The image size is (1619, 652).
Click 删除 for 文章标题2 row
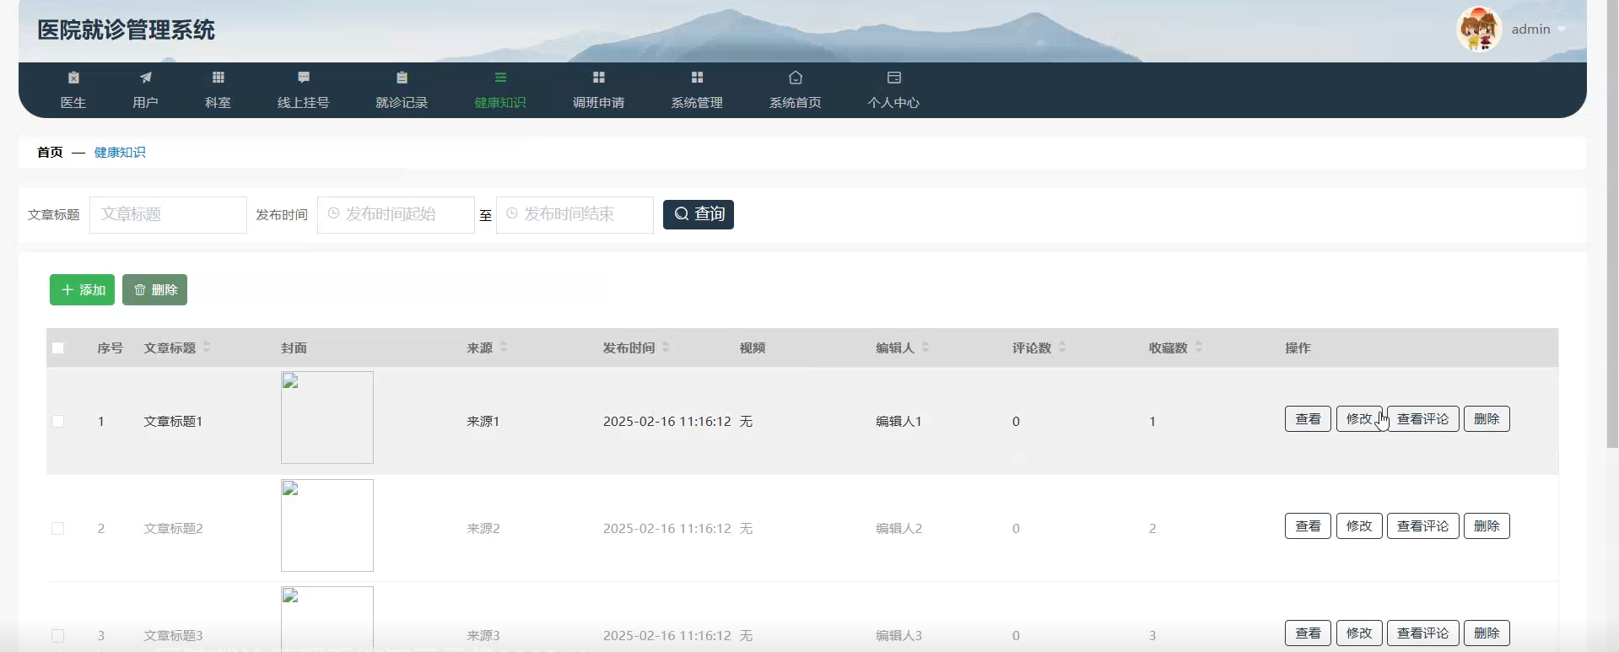[1487, 525]
